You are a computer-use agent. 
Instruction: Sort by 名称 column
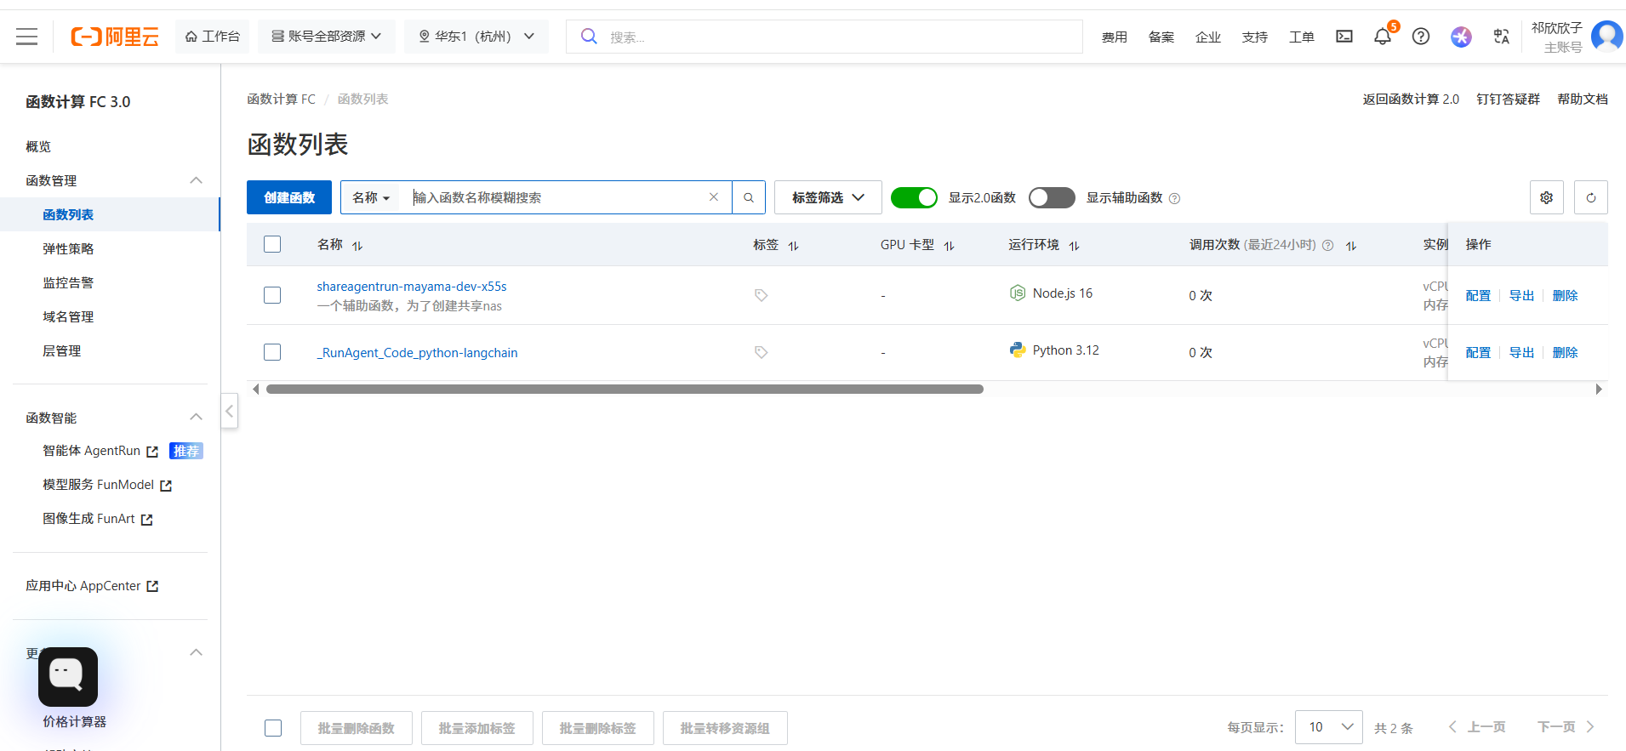(x=357, y=246)
